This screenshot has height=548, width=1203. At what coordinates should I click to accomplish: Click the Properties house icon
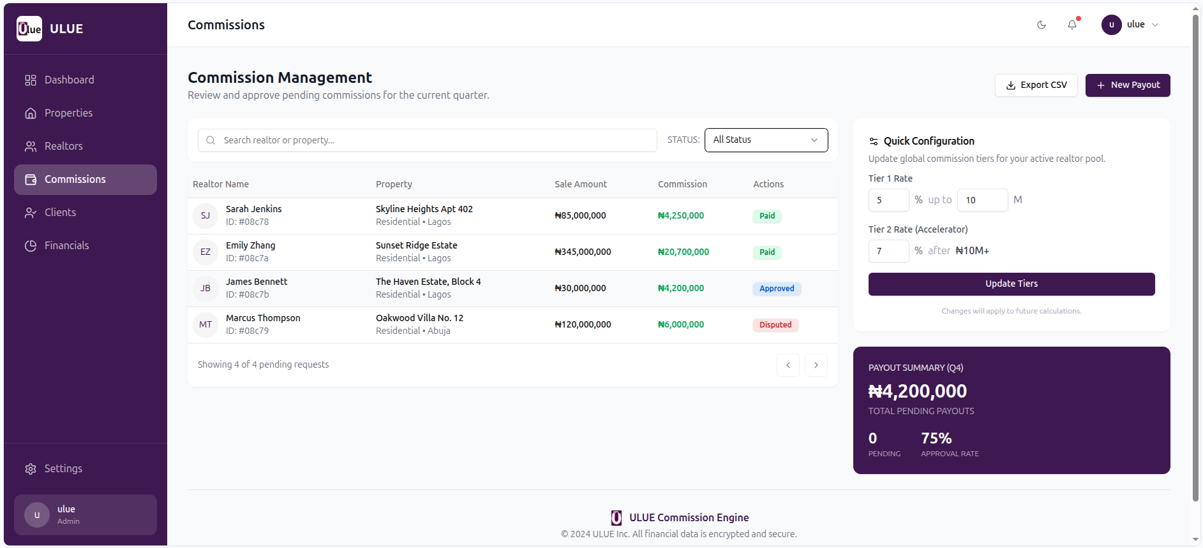pos(31,113)
